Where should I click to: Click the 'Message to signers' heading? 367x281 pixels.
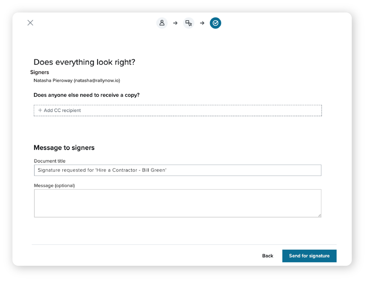(64, 148)
